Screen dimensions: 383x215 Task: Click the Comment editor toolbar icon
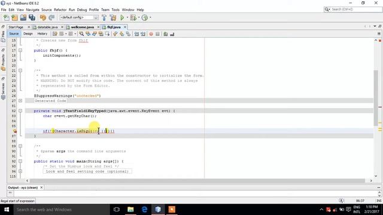click(166, 34)
